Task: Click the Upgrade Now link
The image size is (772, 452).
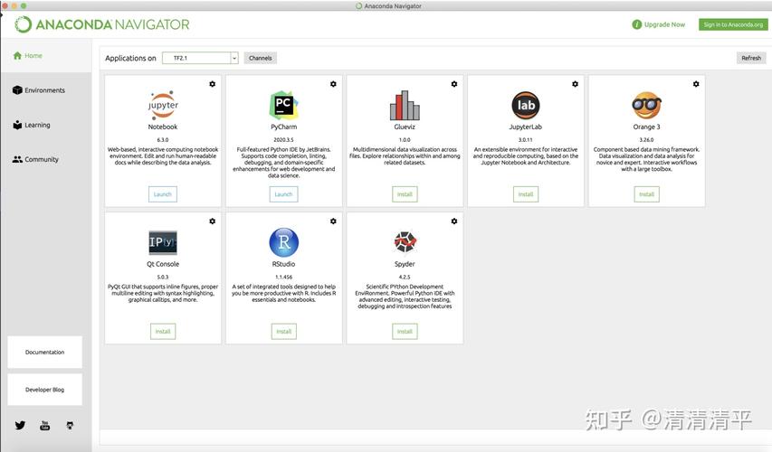Action: 664,24
